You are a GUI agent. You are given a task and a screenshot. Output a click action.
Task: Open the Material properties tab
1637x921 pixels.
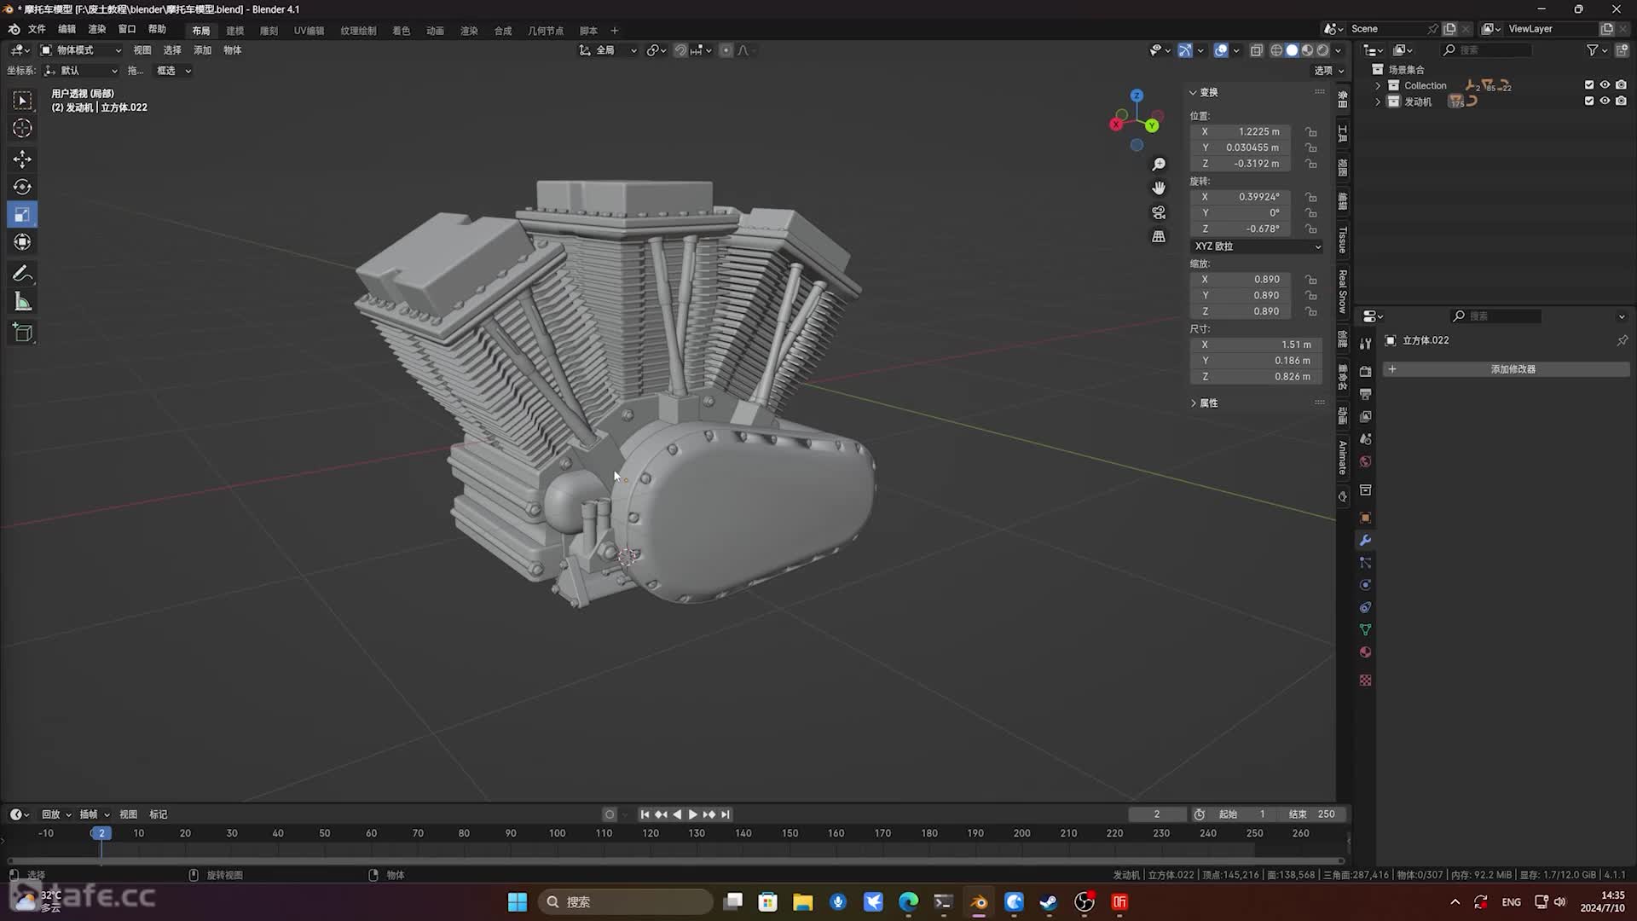click(1365, 652)
